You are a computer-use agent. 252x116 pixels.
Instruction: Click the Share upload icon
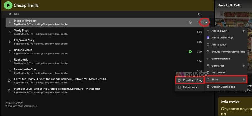click(208, 79)
